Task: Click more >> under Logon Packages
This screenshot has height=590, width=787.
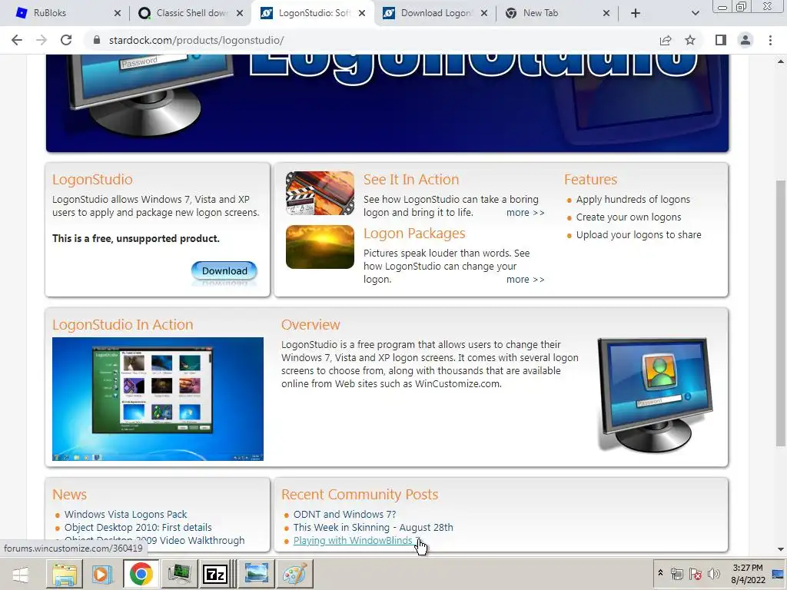Action: [x=525, y=280]
